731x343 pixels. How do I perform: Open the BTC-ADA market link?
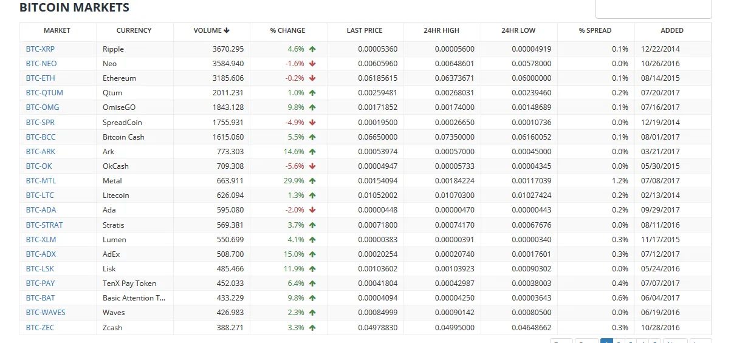(x=41, y=210)
